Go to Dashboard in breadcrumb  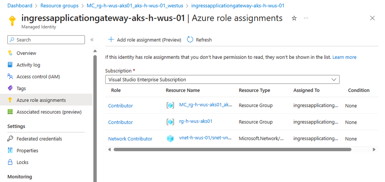(20, 5)
